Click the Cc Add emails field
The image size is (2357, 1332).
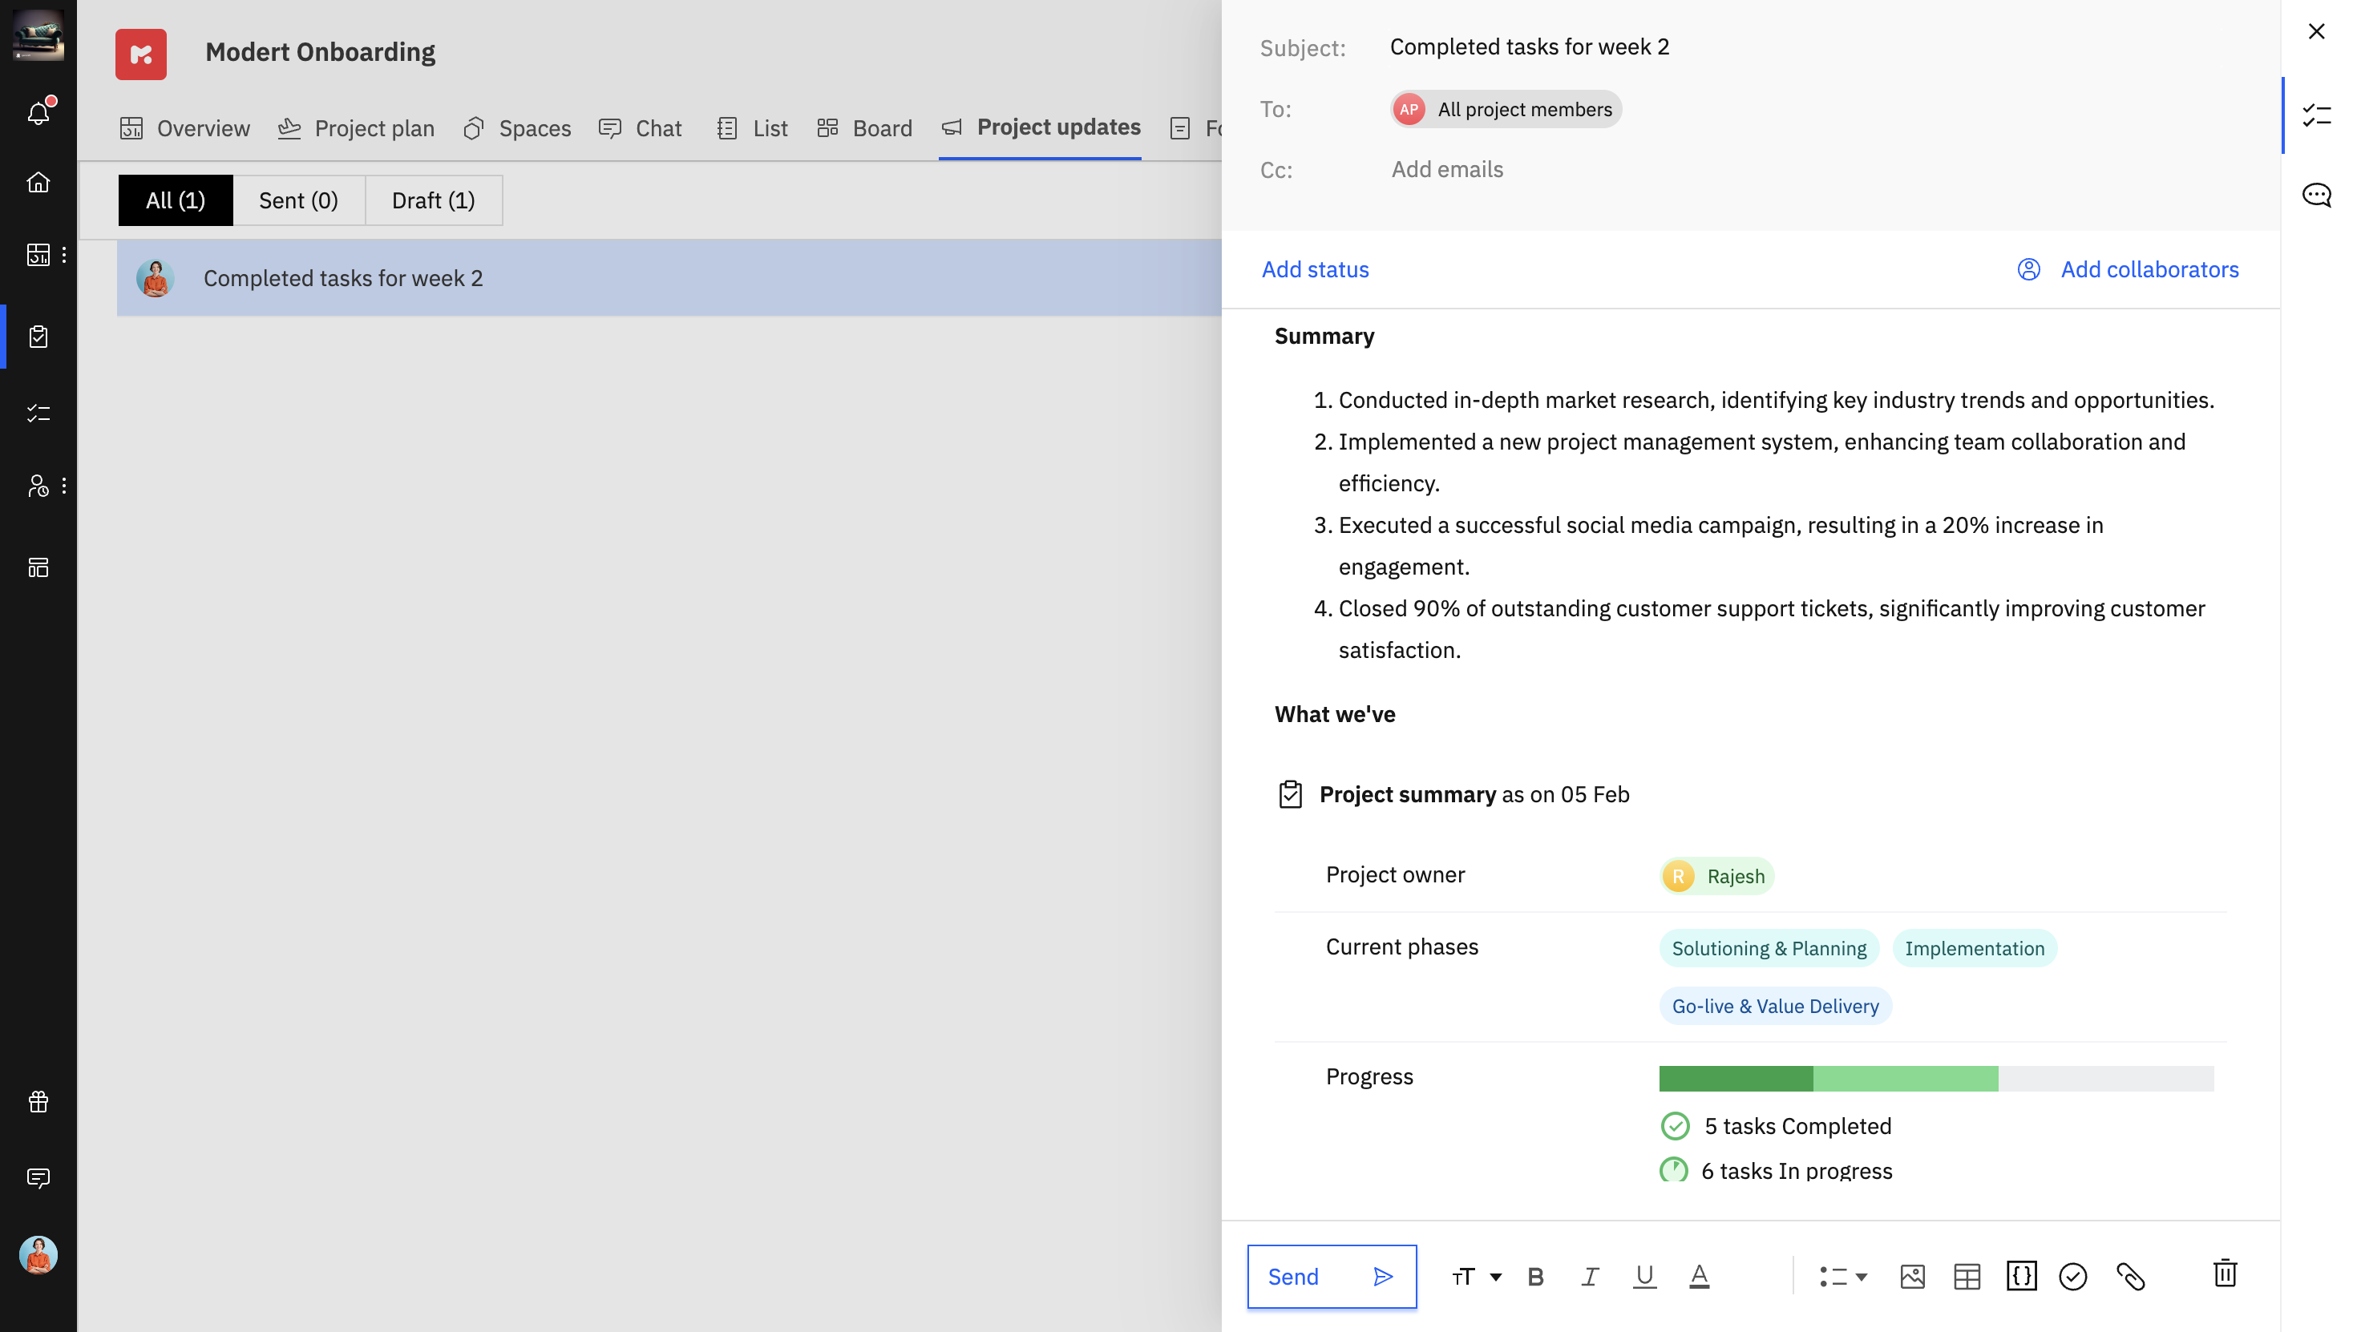[x=1446, y=169]
